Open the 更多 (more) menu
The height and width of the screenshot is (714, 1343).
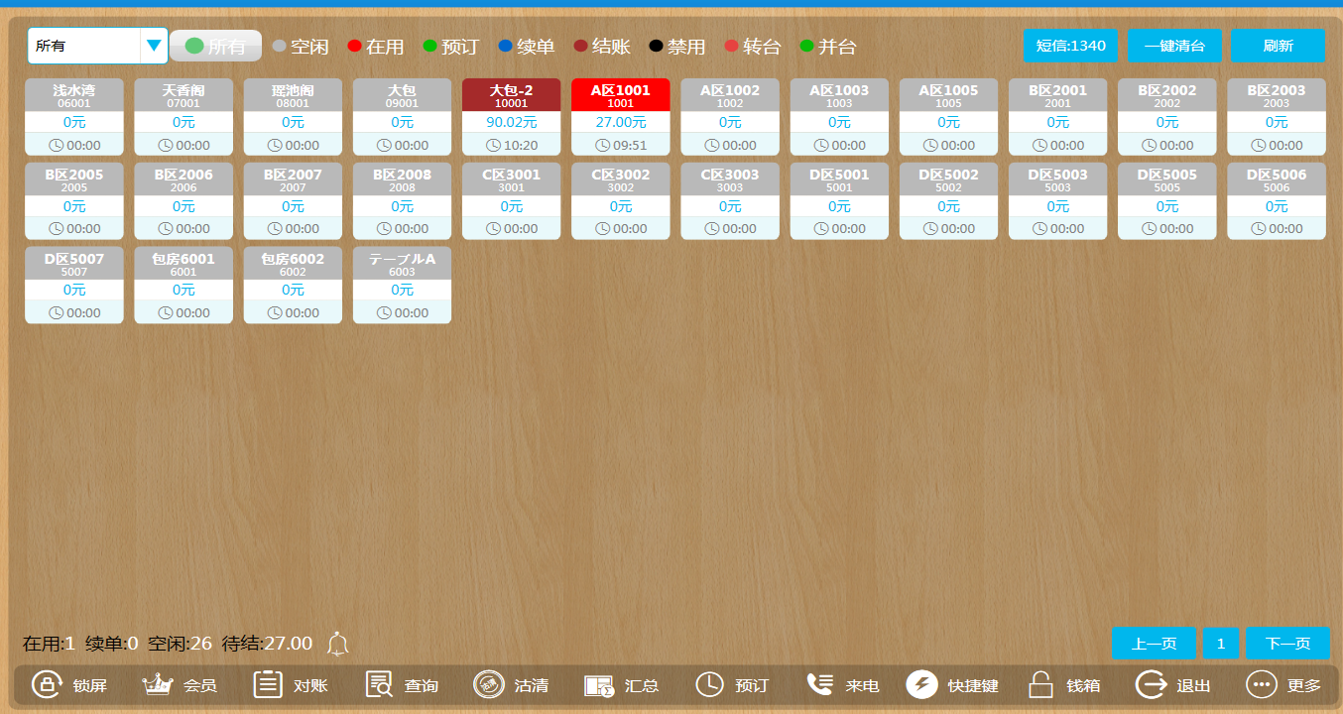click(1261, 685)
